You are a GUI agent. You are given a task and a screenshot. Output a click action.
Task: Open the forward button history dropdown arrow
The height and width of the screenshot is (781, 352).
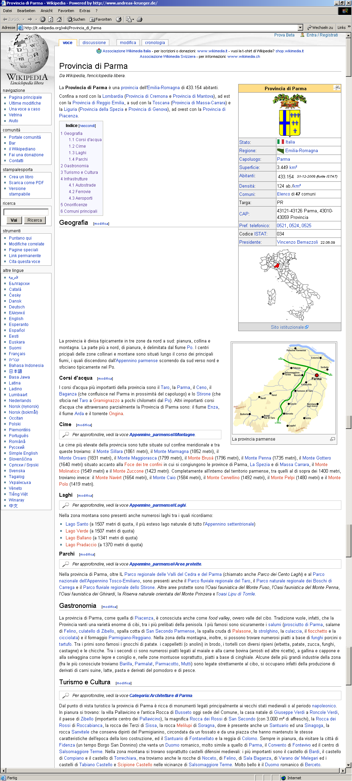(36, 19)
